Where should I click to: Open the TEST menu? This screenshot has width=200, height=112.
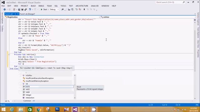(x=71, y=6)
